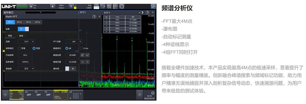The height and width of the screenshot is (104, 306).
Task: Click the dBV column header in table
Action: click(x=133, y=17)
